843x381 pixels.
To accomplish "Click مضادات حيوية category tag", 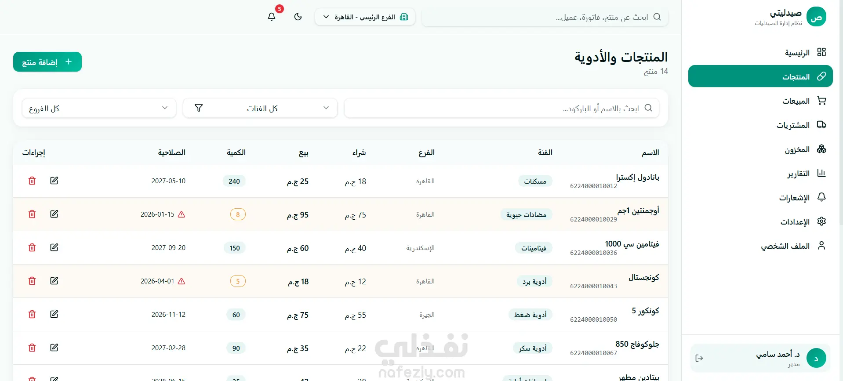I will [x=526, y=214].
